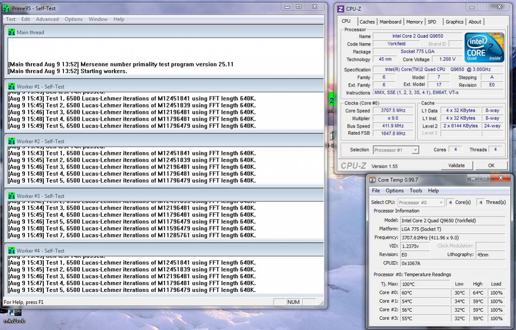
Task: Click the Package field Socket 775 LGA
Action: (x=417, y=51)
